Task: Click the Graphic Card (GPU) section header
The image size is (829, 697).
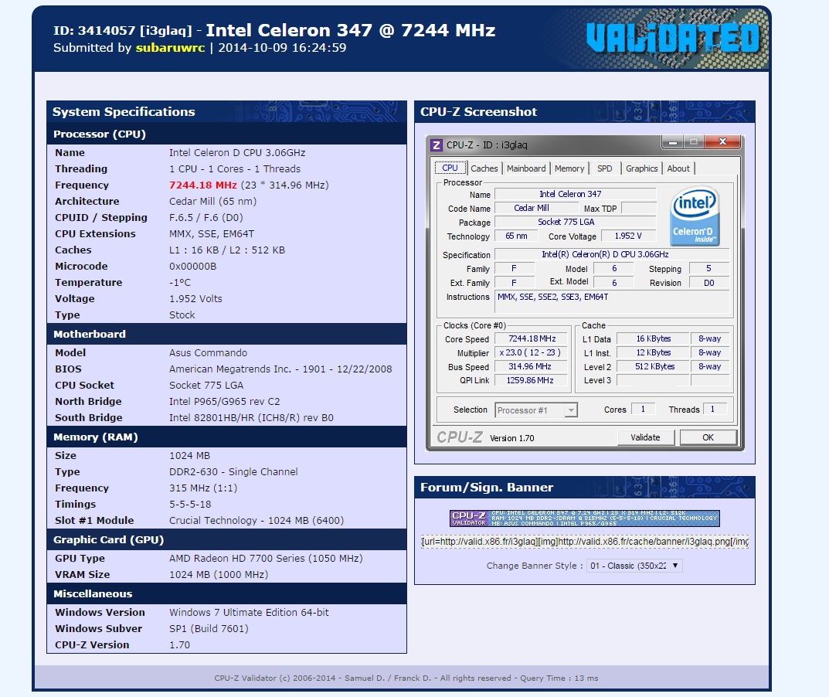Action: (x=226, y=540)
